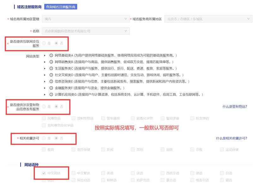
Task: Expand the 信息咨询类E tree arrow
Action: point(45,81)
